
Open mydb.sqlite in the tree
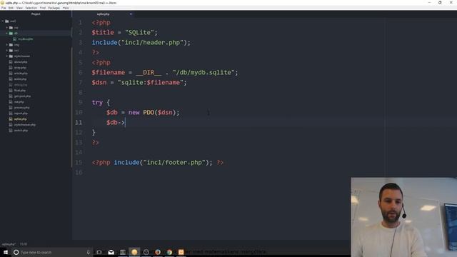click(26, 39)
